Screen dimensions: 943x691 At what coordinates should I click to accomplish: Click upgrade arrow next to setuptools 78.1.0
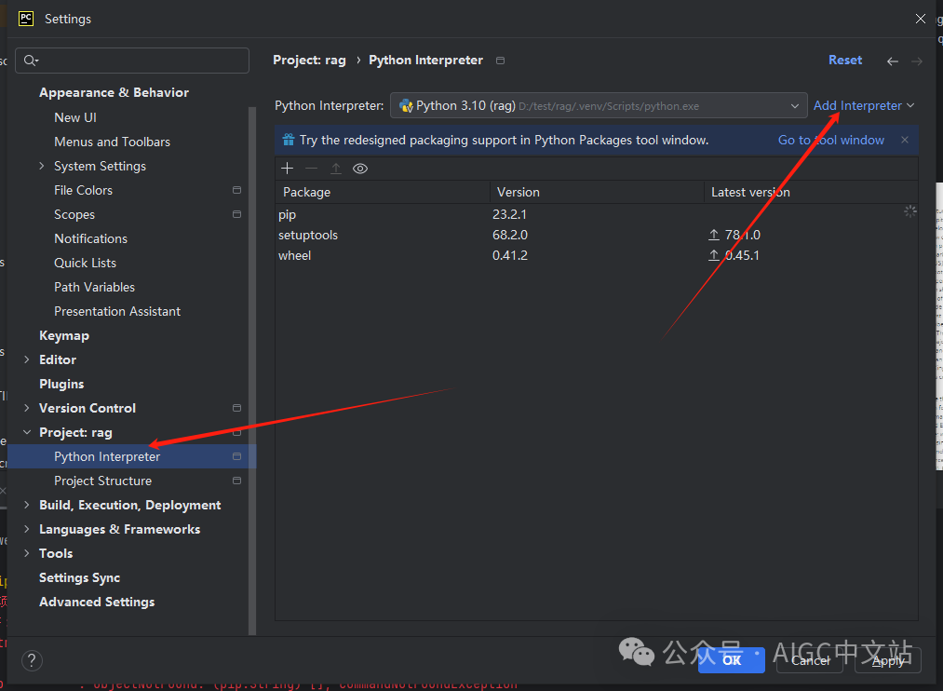click(714, 235)
